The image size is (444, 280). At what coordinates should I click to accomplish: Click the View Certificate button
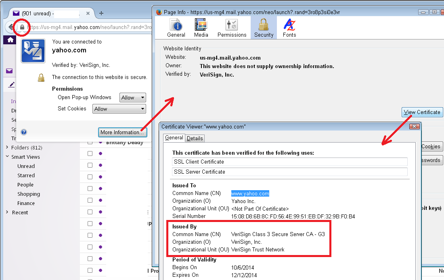click(422, 112)
